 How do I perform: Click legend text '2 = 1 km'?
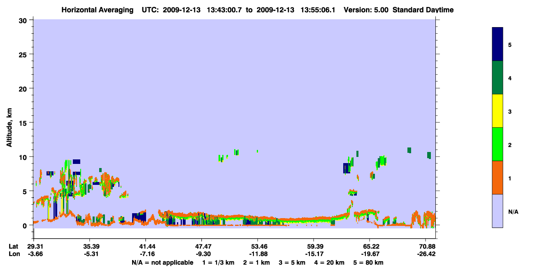click(256, 262)
